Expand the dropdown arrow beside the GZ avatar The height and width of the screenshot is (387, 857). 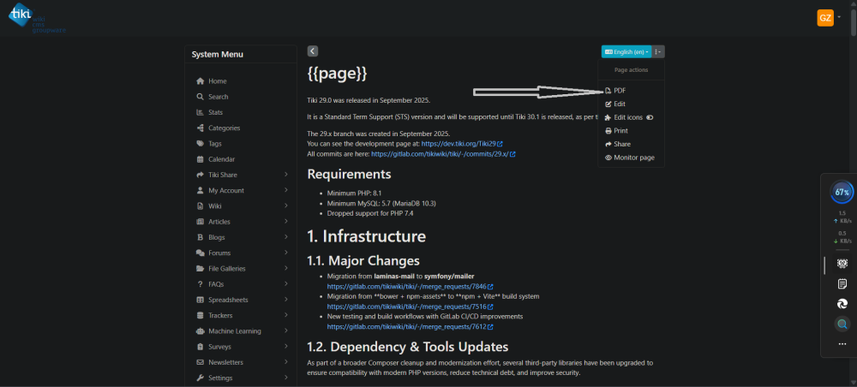[x=839, y=17]
